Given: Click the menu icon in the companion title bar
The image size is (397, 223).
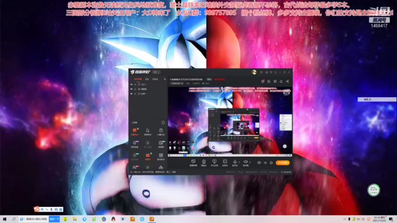Looking at the screenshot, I should click(275, 72).
